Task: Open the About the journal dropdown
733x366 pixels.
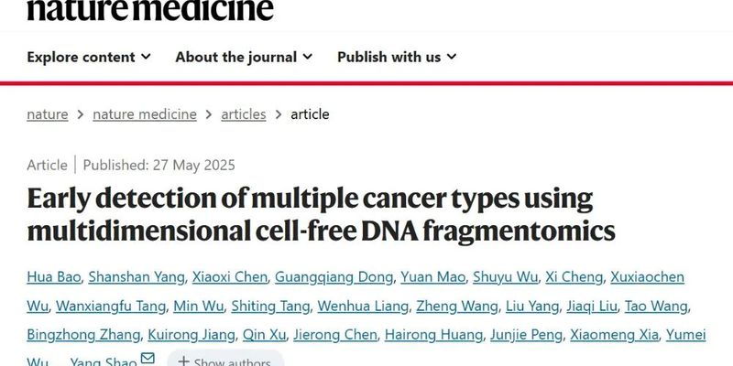Action: click(244, 57)
